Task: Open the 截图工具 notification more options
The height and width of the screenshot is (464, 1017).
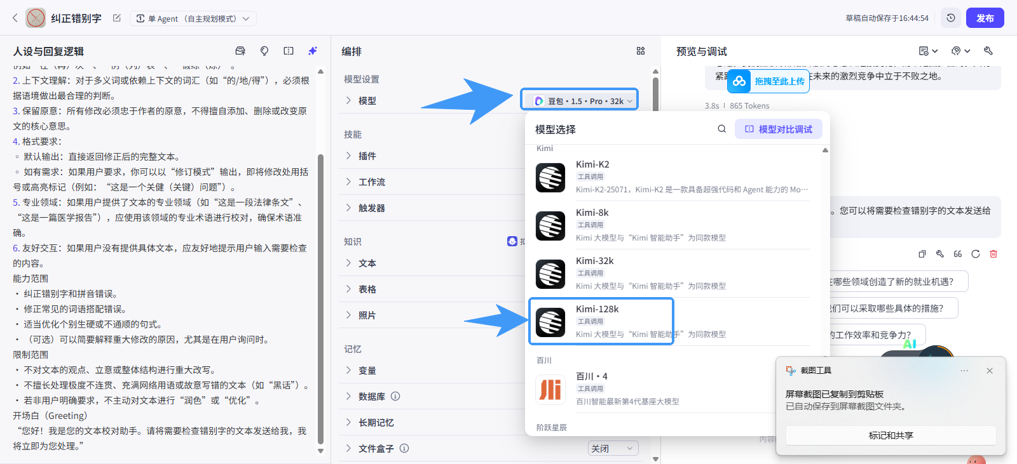Action: 964,371
